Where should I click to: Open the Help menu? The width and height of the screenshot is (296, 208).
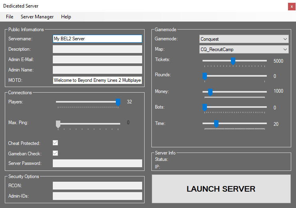pos(66,17)
